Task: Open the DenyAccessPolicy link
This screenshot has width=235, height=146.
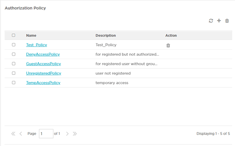Action: 43,54
